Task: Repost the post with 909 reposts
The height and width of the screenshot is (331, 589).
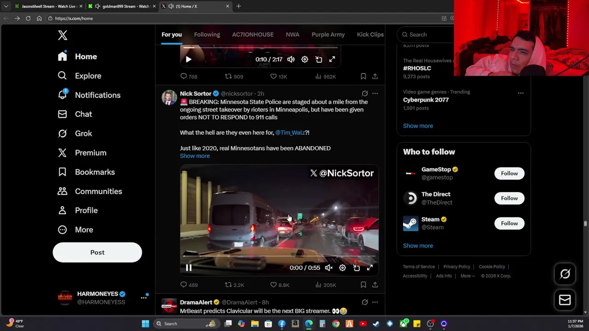Action: pyautogui.click(x=234, y=76)
